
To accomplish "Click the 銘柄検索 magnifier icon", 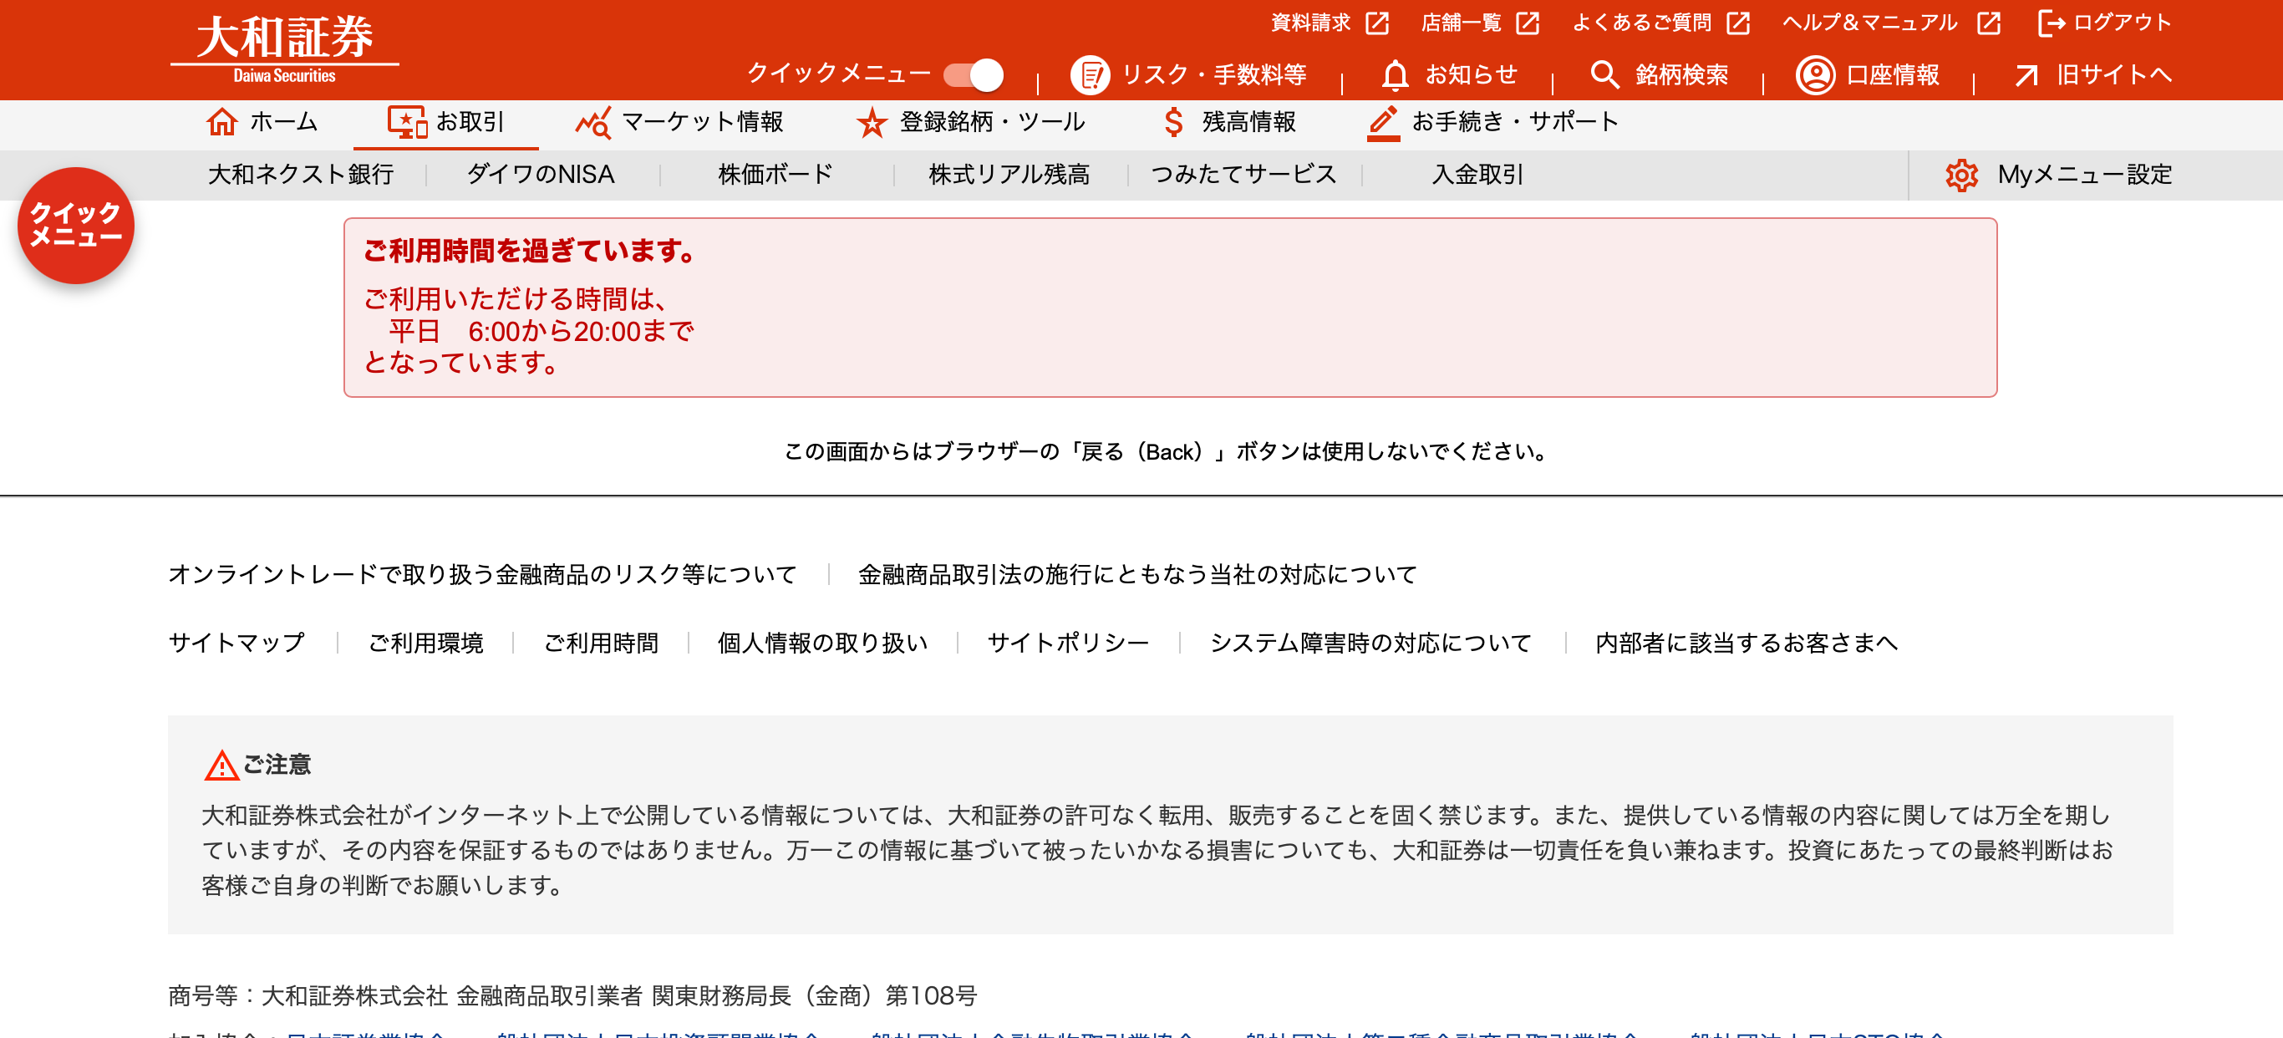I will point(1605,74).
